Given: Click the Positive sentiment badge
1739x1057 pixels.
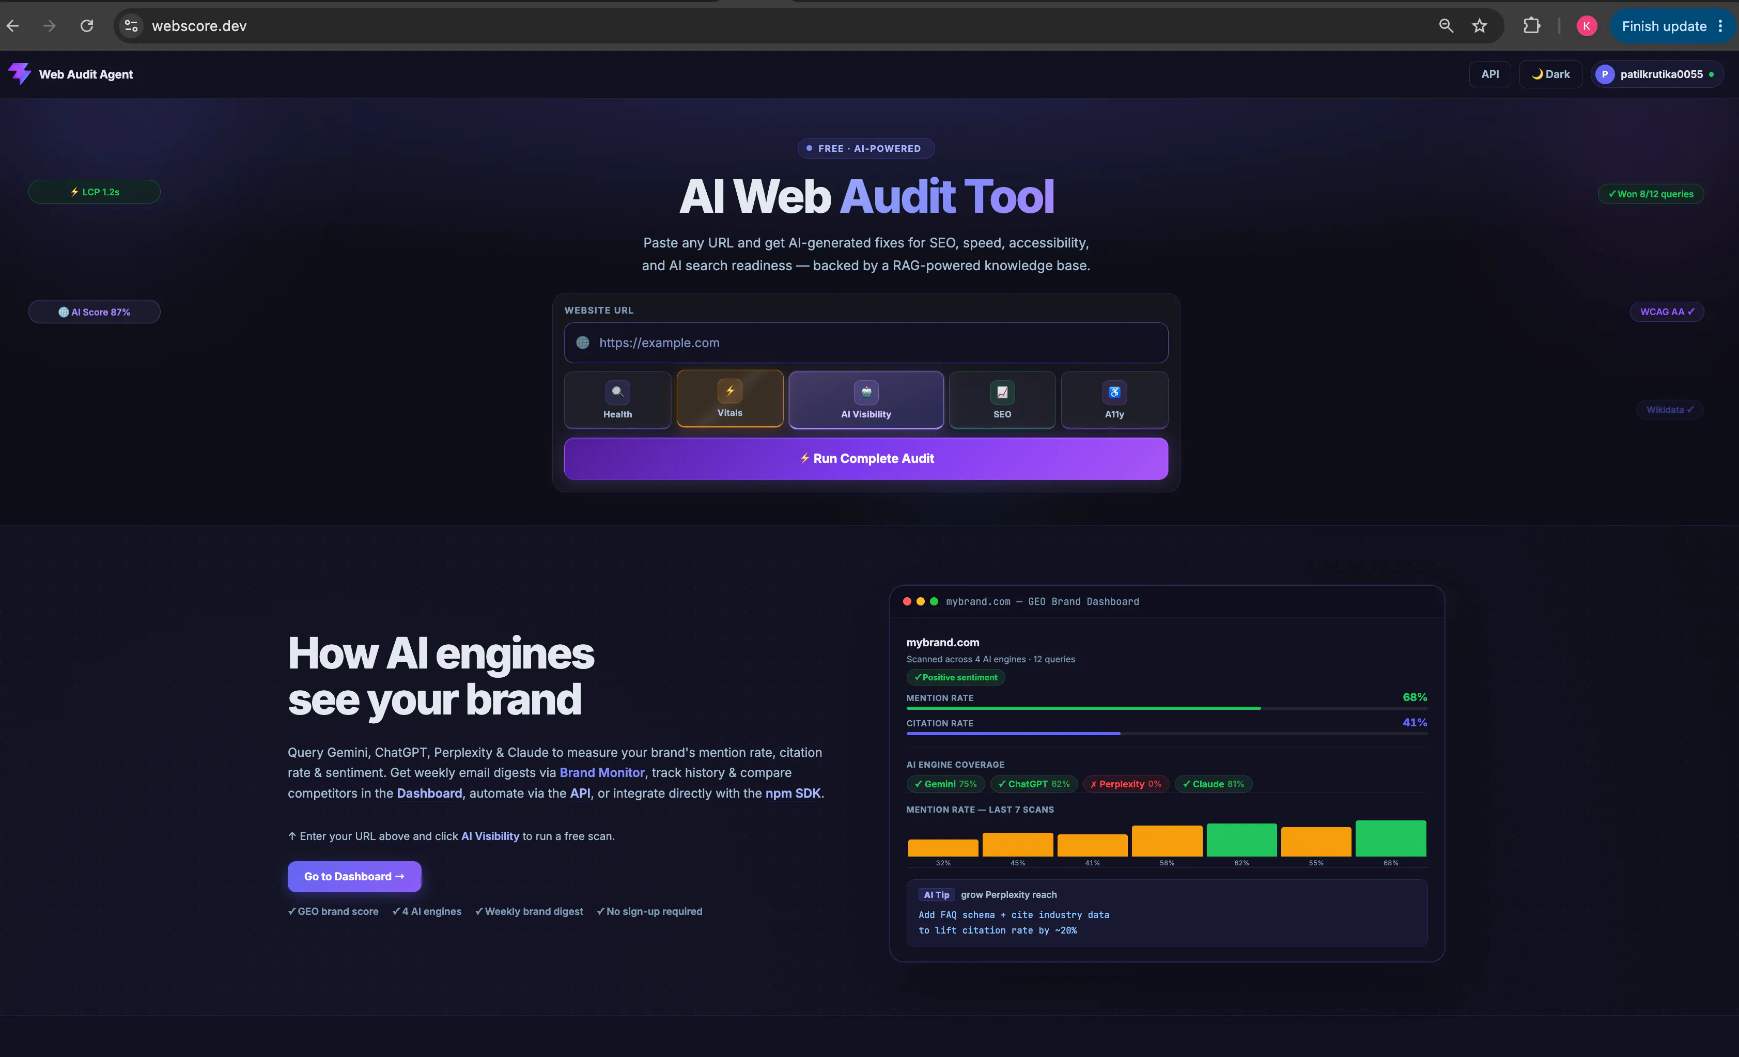Looking at the screenshot, I should [x=956, y=677].
